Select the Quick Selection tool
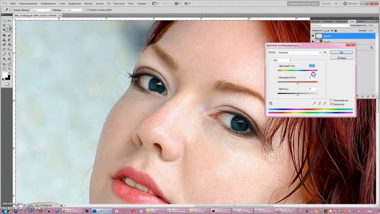This screenshot has height=214, width=380. (x=9, y=26)
